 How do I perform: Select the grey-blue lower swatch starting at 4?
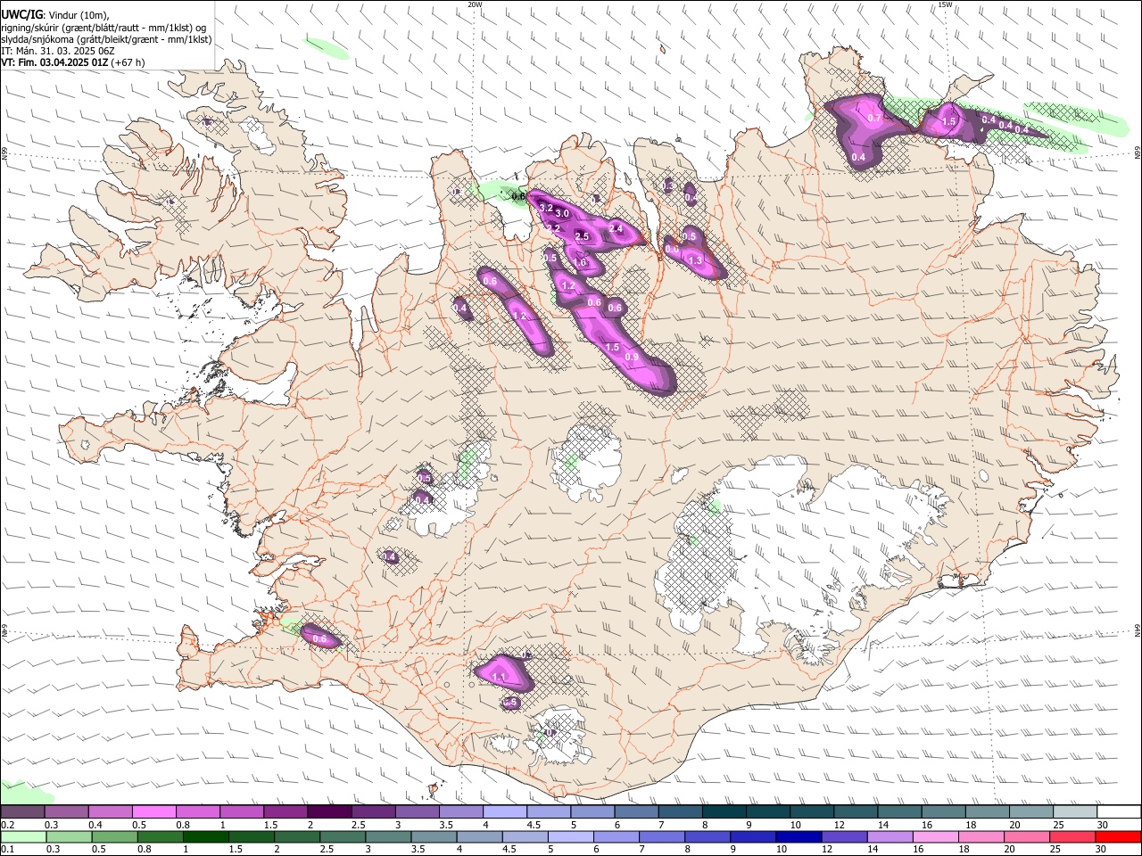(478, 837)
